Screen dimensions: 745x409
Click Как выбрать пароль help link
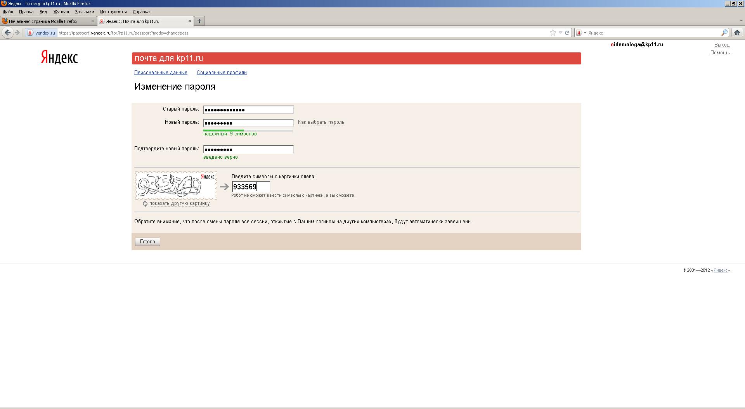coord(321,122)
